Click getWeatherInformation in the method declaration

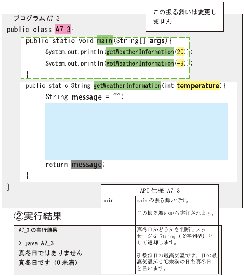point(127,86)
